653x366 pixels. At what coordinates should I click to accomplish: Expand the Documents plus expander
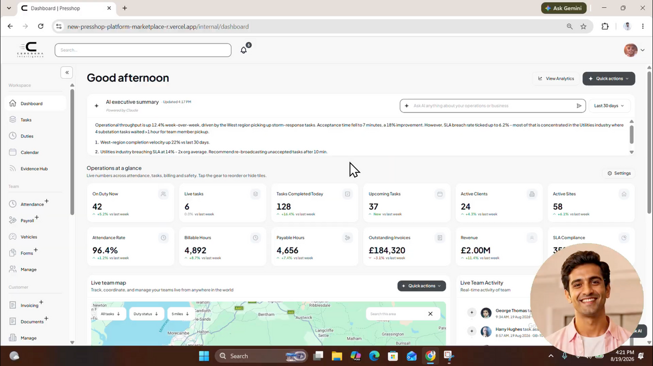pyautogui.click(x=46, y=319)
